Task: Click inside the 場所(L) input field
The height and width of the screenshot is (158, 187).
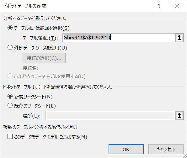Action: pyautogui.click(x=110, y=115)
